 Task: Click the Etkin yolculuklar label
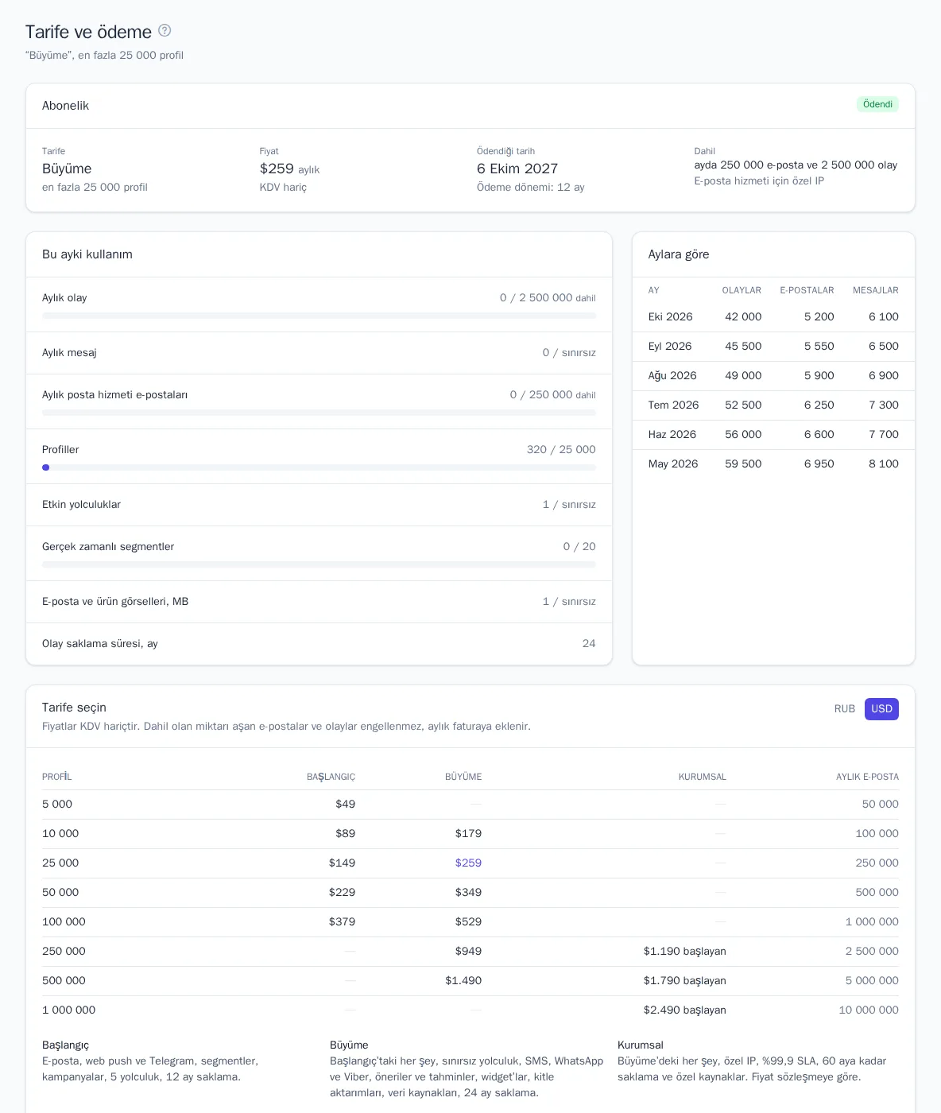click(81, 505)
